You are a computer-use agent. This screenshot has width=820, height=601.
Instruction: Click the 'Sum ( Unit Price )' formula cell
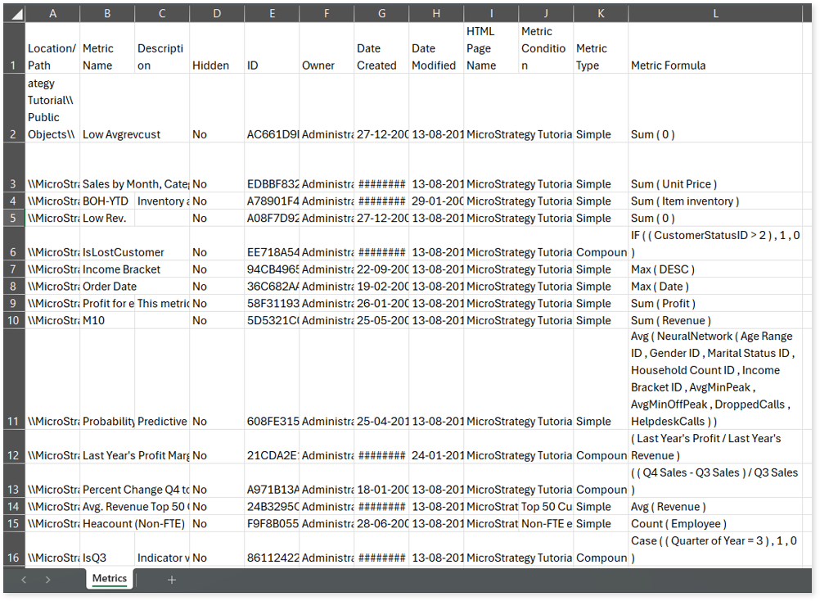715,167
